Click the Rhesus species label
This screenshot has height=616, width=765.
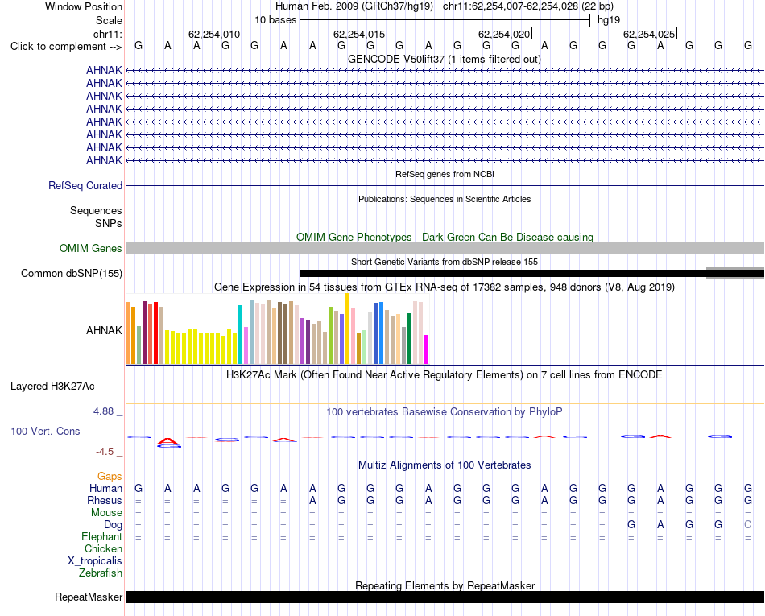click(x=105, y=500)
